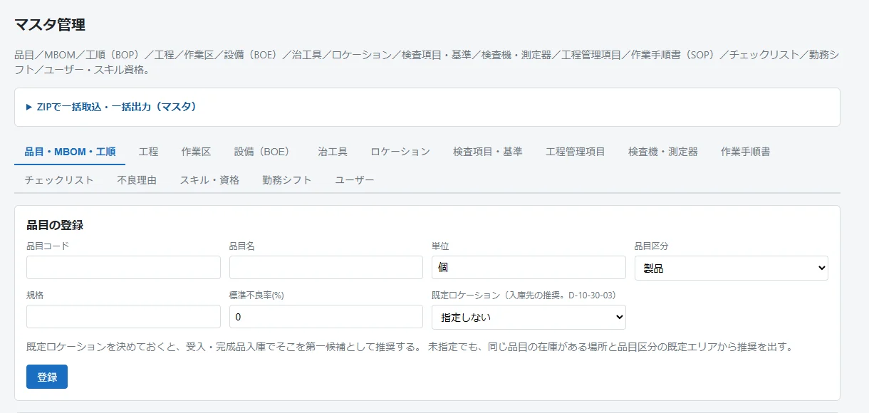Switch to the 工程管理項目 tab
The height and width of the screenshot is (413, 869).
(x=576, y=152)
